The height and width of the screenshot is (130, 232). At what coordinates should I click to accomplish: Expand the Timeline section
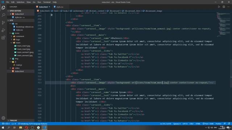pos(21,120)
